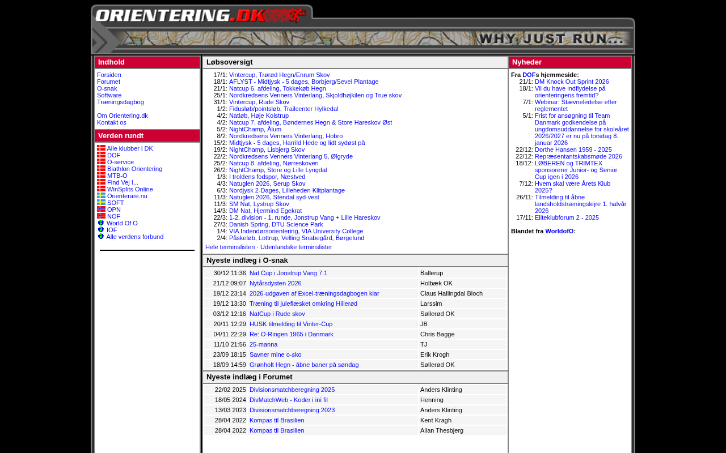
Task: Open the SM Nat, Lystrup Skov event
Action: [259, 204]
